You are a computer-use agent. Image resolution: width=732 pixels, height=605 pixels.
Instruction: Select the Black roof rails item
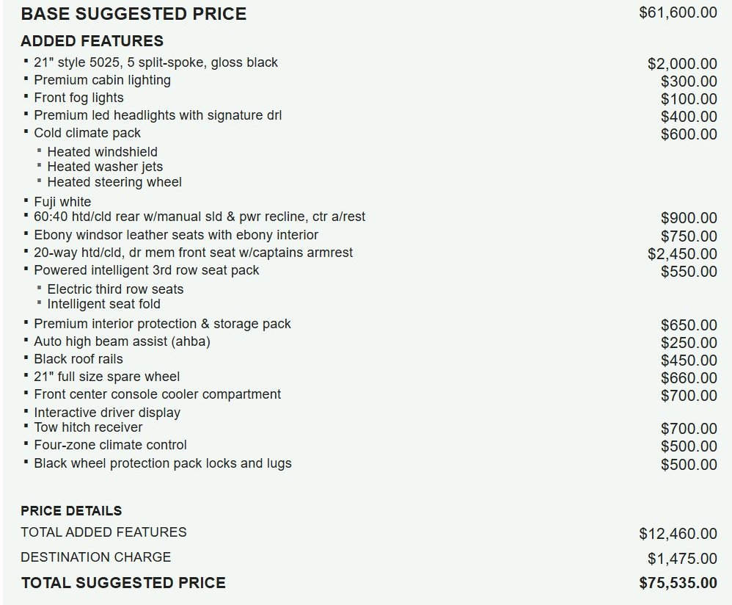pos(78,359)
